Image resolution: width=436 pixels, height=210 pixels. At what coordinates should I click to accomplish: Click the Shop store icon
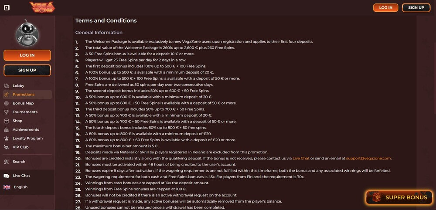[x=7, y=121]
